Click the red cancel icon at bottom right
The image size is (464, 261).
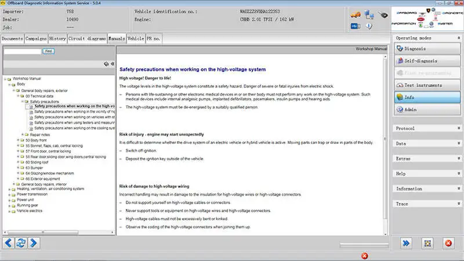[x=448, y=243]
